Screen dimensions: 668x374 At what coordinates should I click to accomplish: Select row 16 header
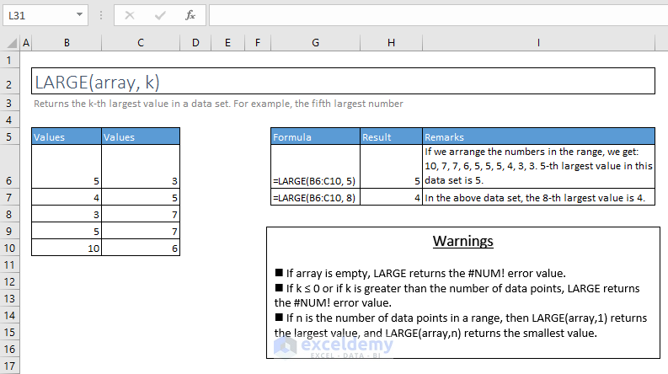9,349
